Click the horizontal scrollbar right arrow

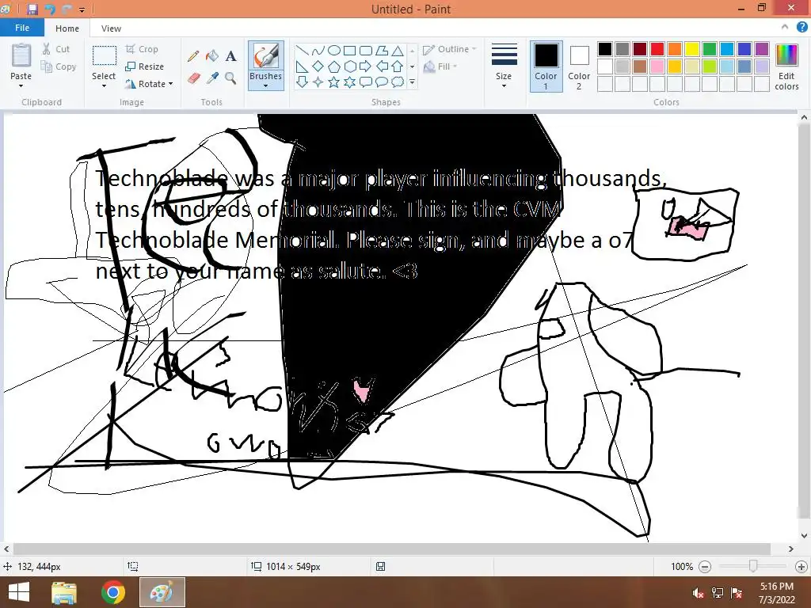coord(791,549)
